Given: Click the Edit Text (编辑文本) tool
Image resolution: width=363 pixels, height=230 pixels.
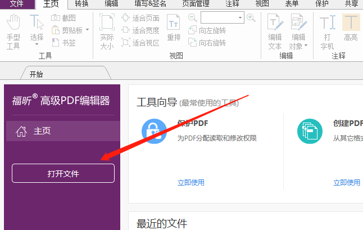Looking at the screenshot, I should point(275,32).
